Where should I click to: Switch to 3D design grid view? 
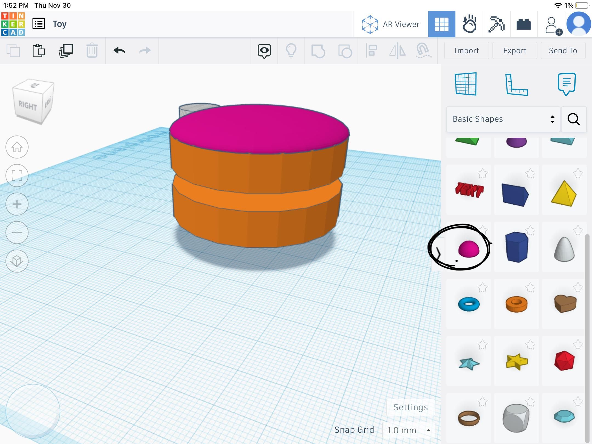pyautogui.click(x=441, y=24)
